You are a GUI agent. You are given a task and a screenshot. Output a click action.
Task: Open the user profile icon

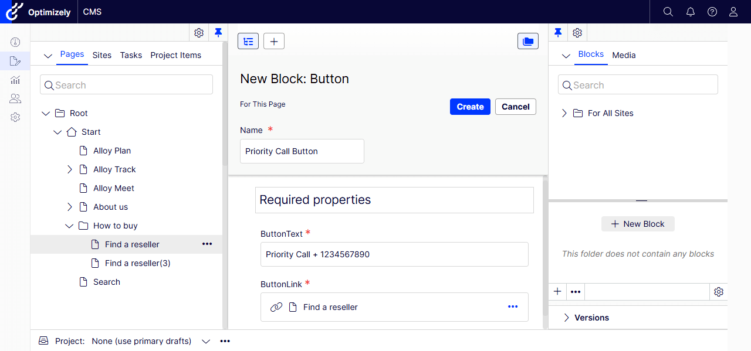(x=733, y=12)
